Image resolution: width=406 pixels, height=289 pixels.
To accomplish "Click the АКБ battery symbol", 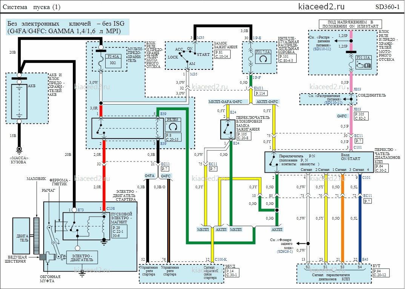I will coord(19,101).
